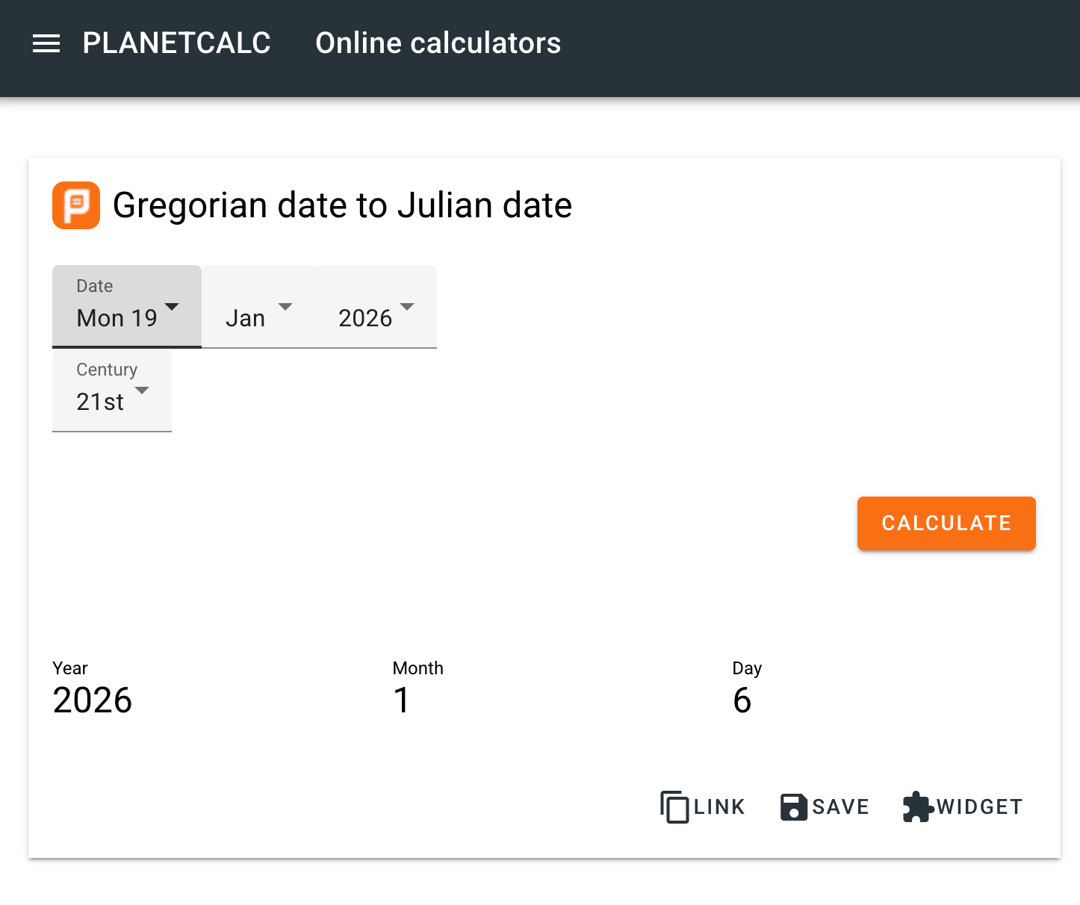Open the day dropdown showing Mon 19
The height and width of the screenshot is (905, 1080).
pos(127,306)
